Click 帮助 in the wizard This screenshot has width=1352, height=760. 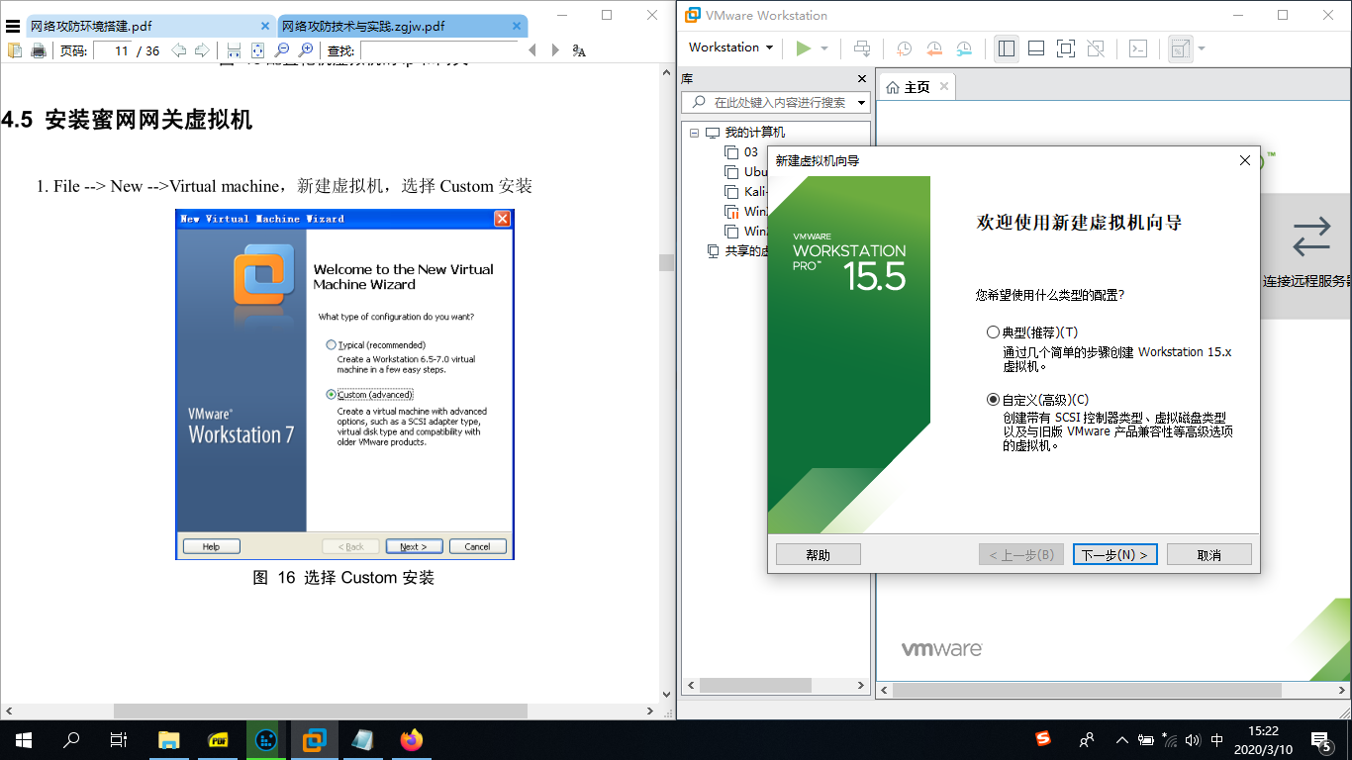coord(819,554)
